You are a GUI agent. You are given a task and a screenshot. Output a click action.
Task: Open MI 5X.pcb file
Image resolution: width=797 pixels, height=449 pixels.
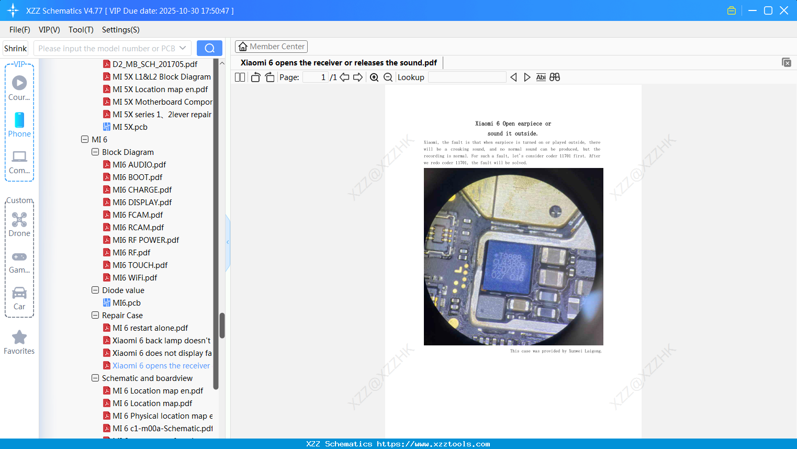point(130,127)
